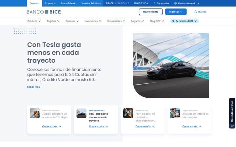Screen dimensions: 236x147
Task: Click card text '¿Viajar, estudiar o un nuevo auto?'
Action: click(x=55, y=116)
